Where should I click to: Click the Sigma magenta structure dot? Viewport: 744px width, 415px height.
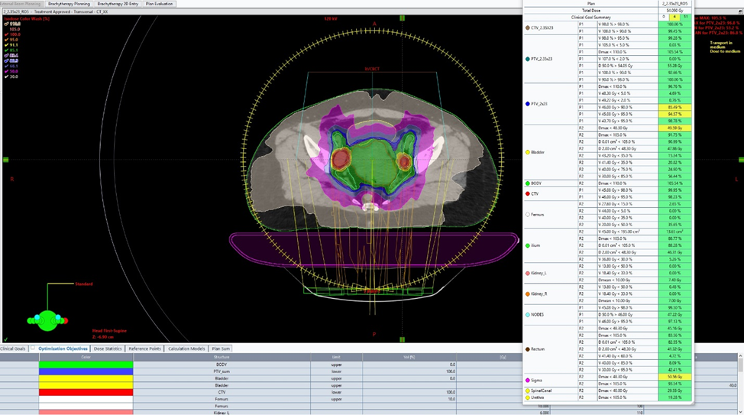point(526,380)
